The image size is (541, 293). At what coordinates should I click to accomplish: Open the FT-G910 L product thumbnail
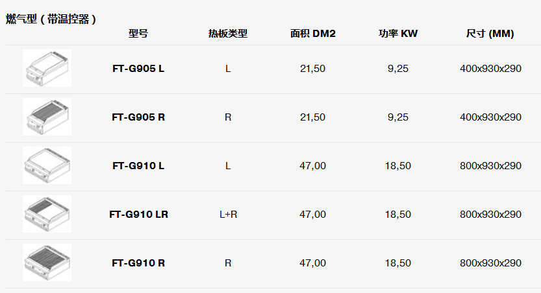click(47, 165)
